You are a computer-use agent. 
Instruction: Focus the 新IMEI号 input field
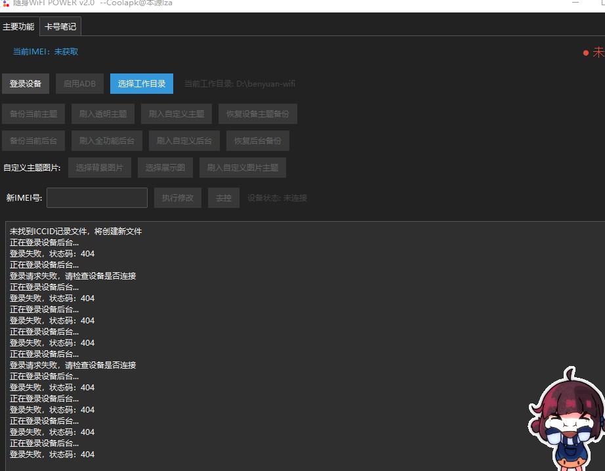click(x=97, y=198)
